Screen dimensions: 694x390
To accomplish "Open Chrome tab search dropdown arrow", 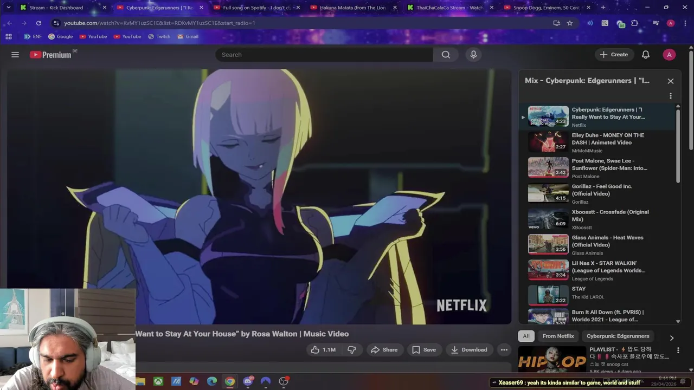I will (8, 8).
